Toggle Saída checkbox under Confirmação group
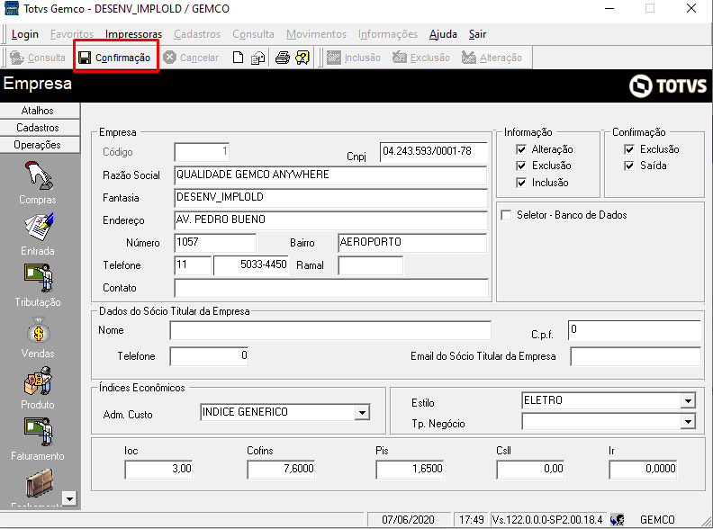The height and width of the screenshot is (529, 713). (629, 166)
